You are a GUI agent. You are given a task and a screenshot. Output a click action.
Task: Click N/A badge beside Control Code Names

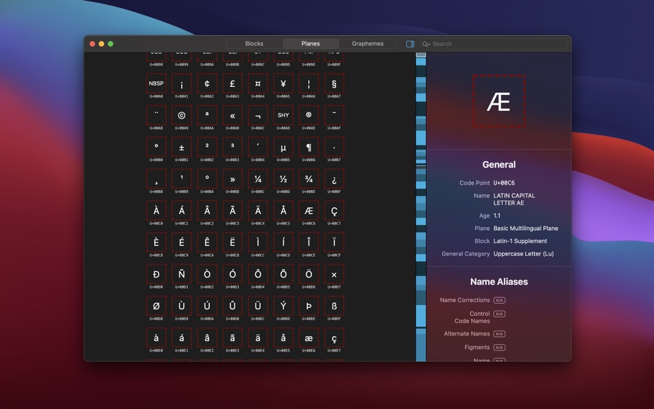click(x=499, y=314)
